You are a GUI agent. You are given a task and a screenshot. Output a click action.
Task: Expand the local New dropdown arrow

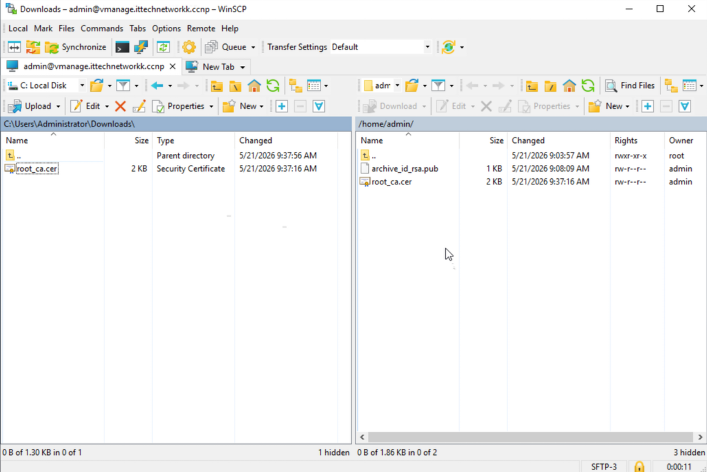(x=261, y=106)
